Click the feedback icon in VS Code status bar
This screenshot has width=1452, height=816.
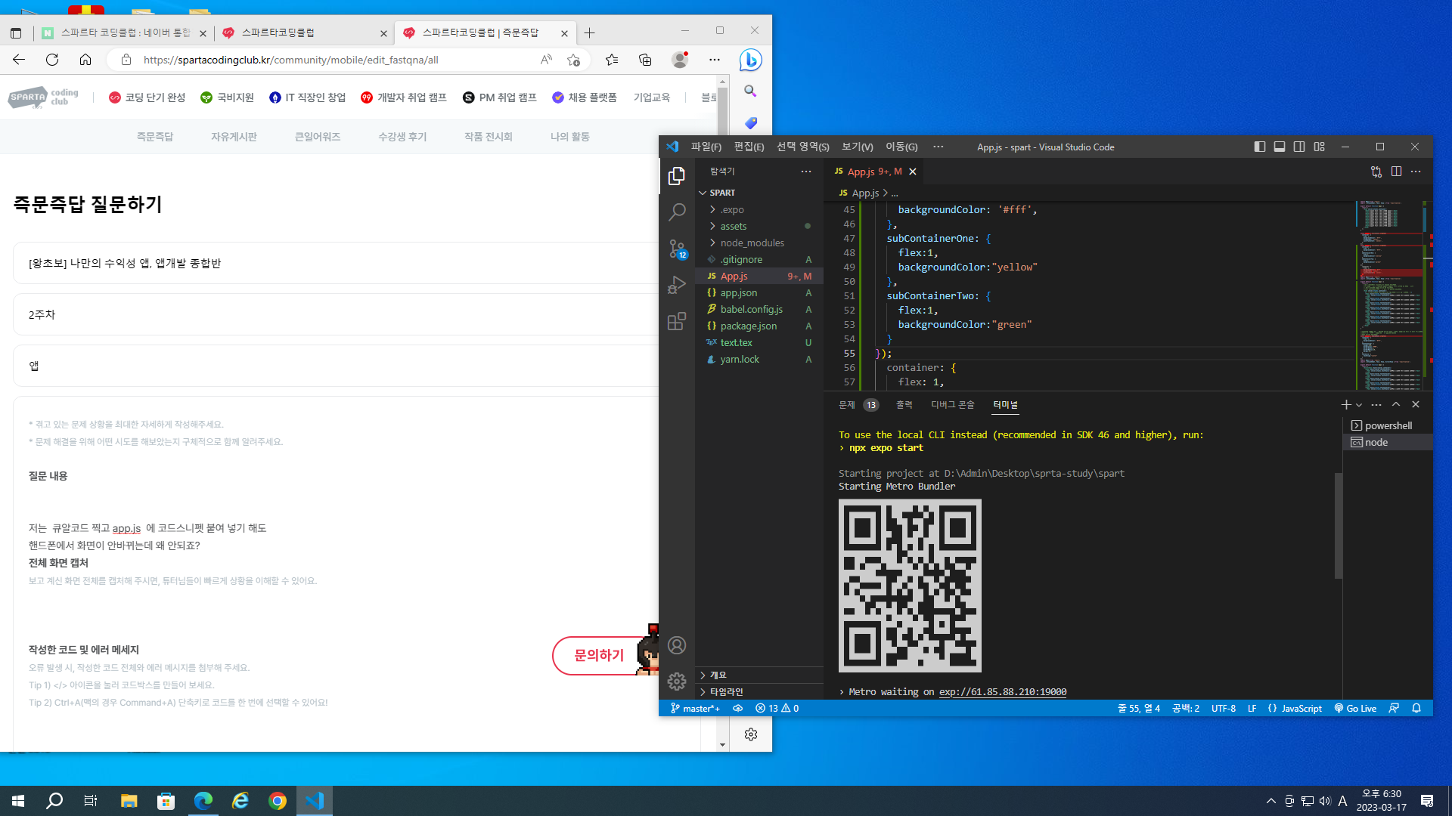(x=1394, y=709)
